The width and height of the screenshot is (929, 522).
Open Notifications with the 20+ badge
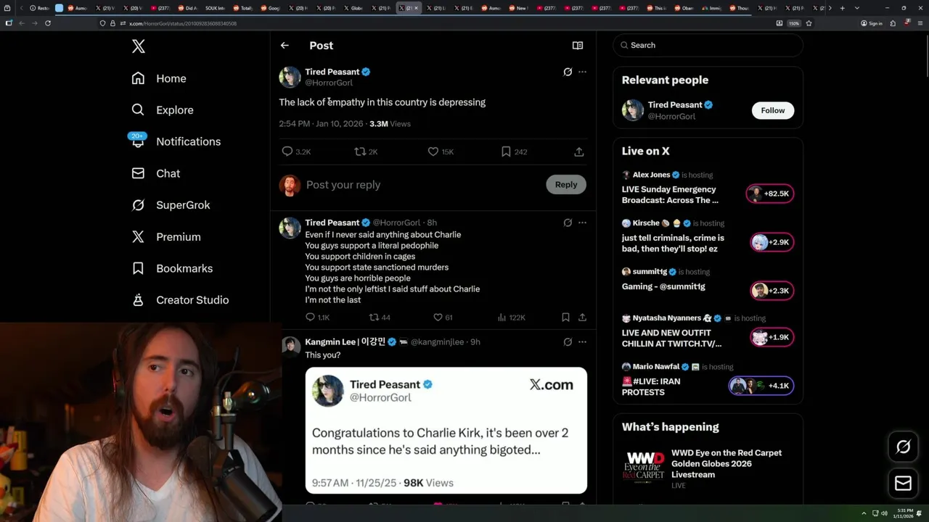coord(176,141)
